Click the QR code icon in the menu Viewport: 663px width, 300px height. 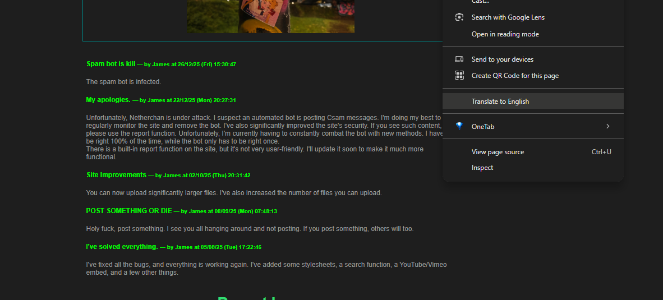click(459, 76)
